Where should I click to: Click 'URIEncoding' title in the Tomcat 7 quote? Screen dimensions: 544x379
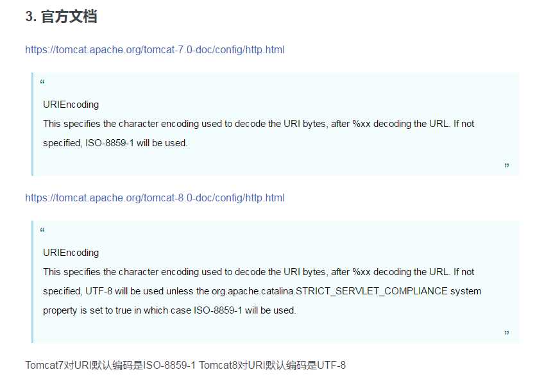click(71, 105)
